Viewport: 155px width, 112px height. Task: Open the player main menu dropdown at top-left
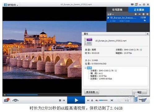11,5
